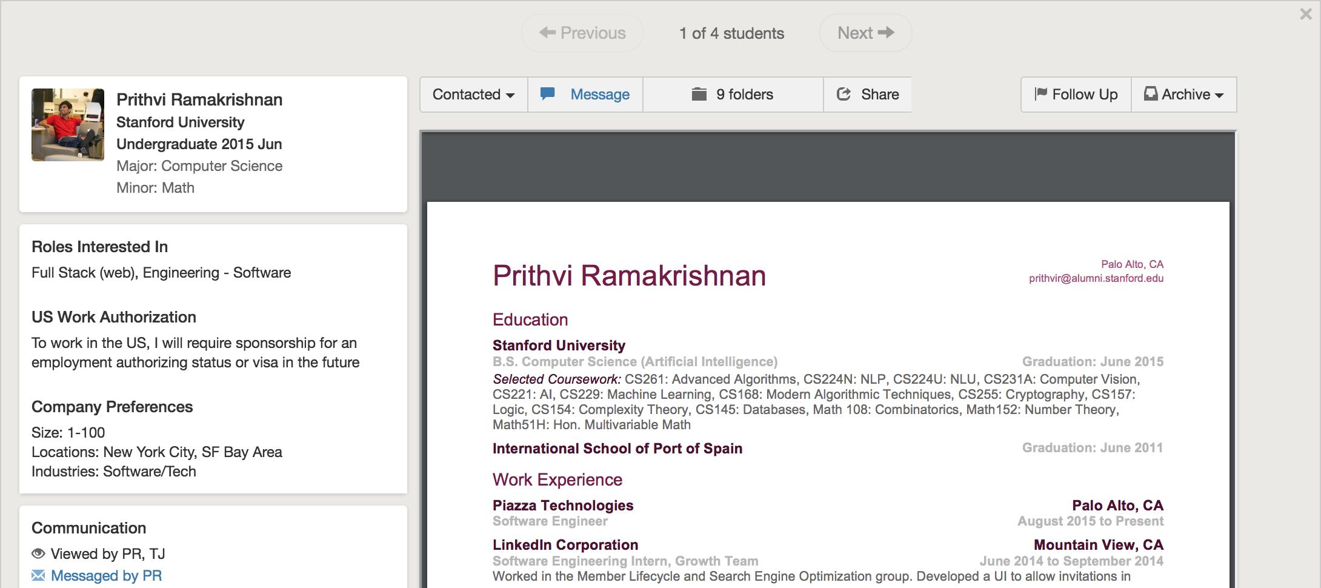Select the name Prithvi Ramakrishnan in sidebar
Viewport: 1321px width, 588px height.
[x=199, y=99]
